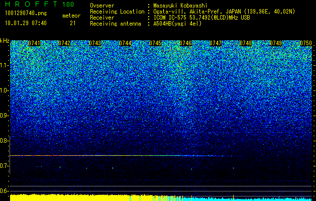Screen dimensions: 316x201
Task: Click the 0746 time marker
Action: [x=185, y=43]
